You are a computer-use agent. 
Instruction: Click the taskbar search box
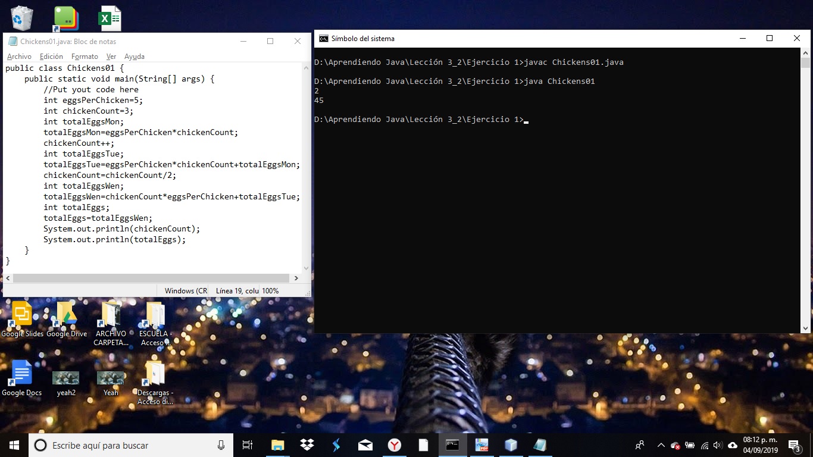pos(131,445)
